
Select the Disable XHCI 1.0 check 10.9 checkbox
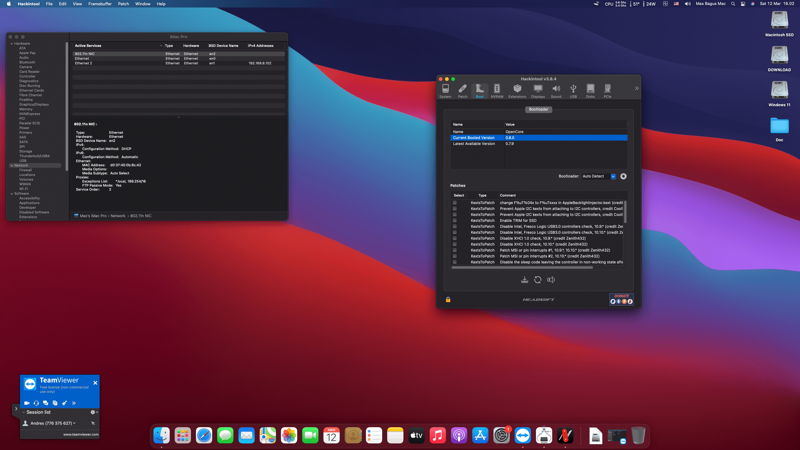tap(455, 238)
